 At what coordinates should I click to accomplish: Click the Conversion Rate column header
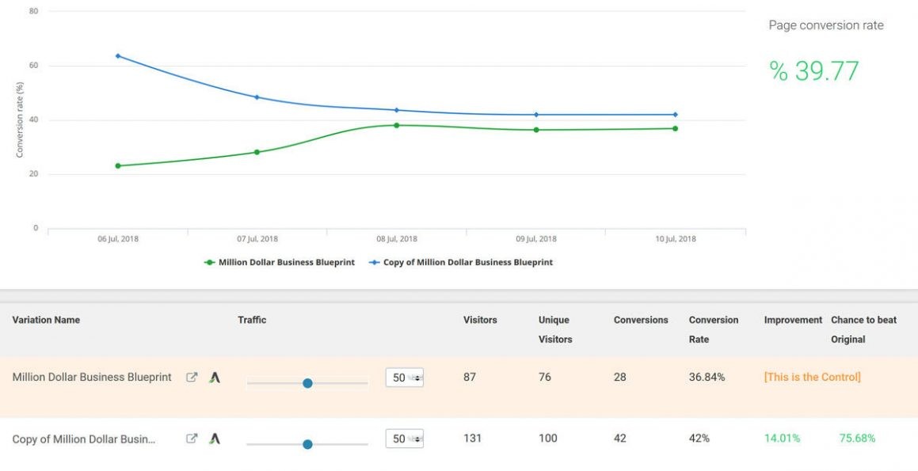click(x=713, y=329)
